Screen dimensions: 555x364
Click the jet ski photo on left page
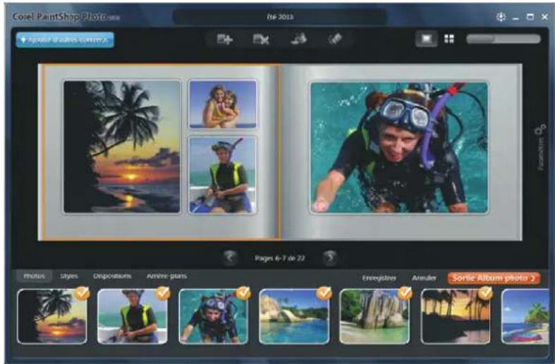coord(223,175)
